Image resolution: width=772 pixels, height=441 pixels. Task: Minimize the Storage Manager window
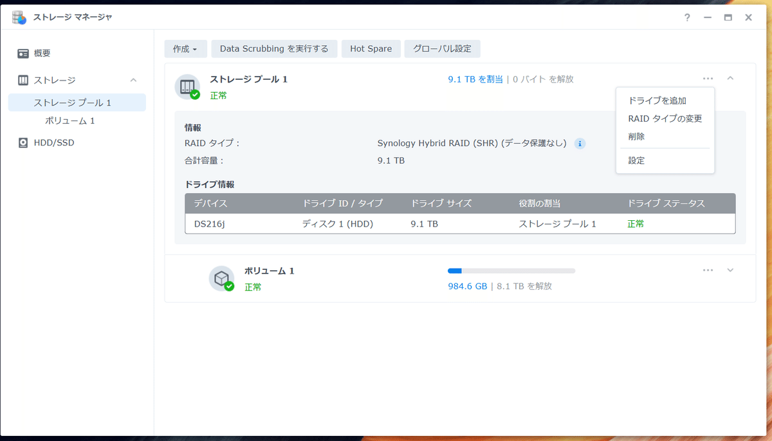point(708,17)
